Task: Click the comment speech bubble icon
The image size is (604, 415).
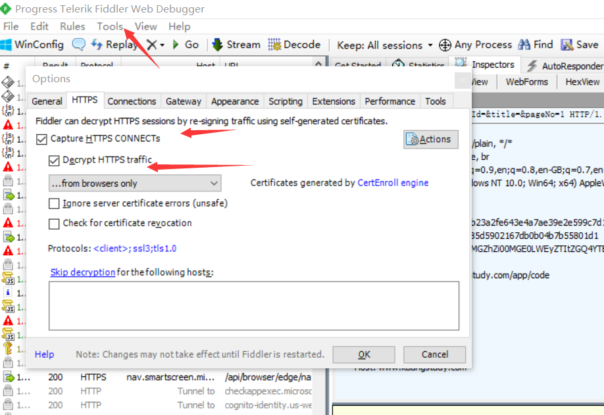Action: pos(78,45)
